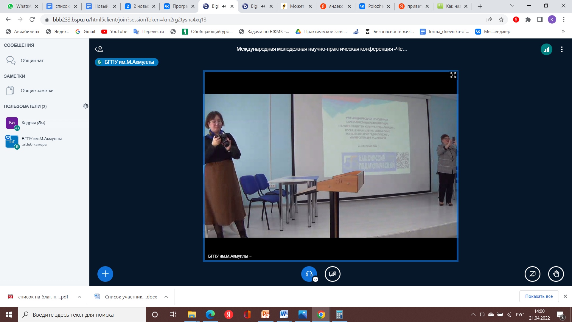Click the БГПУ им.М.Акмуллы talking indicator
Viewport: 572px width, 322px height.
tap(127, 62)
